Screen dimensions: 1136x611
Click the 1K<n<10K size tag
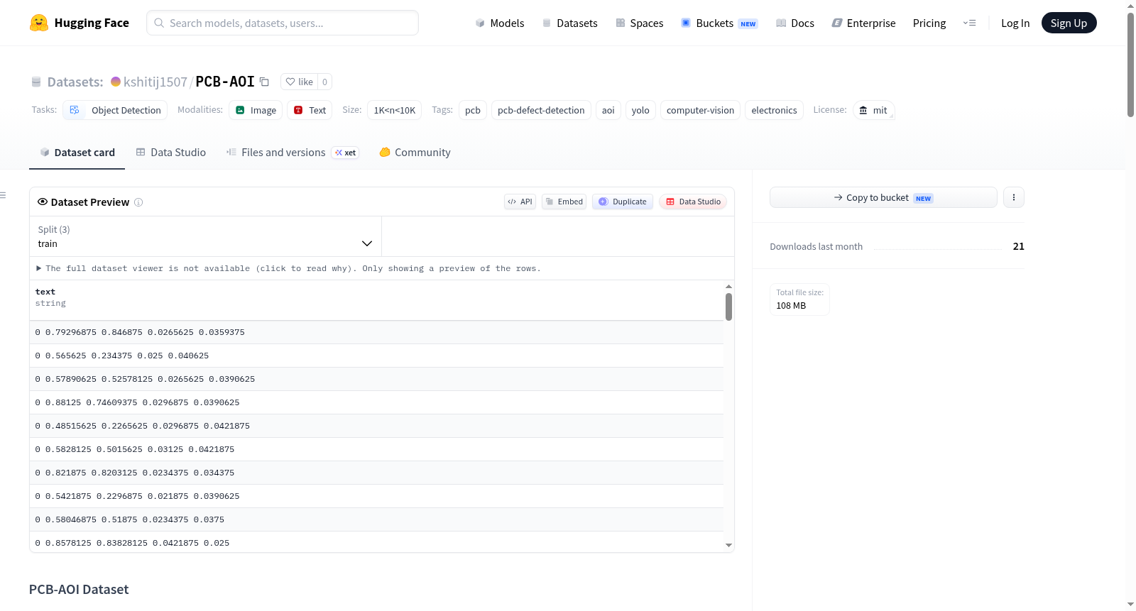pos(394,110)
